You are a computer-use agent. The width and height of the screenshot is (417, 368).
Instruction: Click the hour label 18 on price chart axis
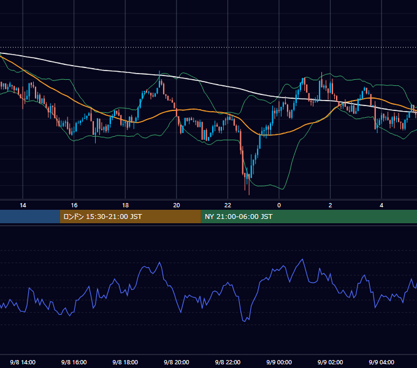click(x=125, y=205)
